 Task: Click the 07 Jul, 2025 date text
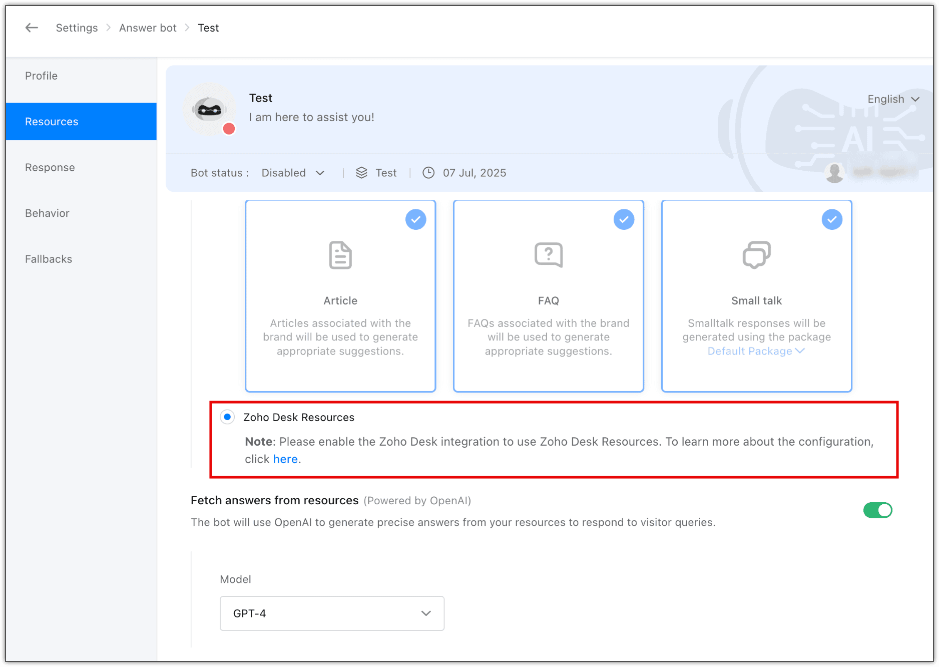(x=475, y=173)
